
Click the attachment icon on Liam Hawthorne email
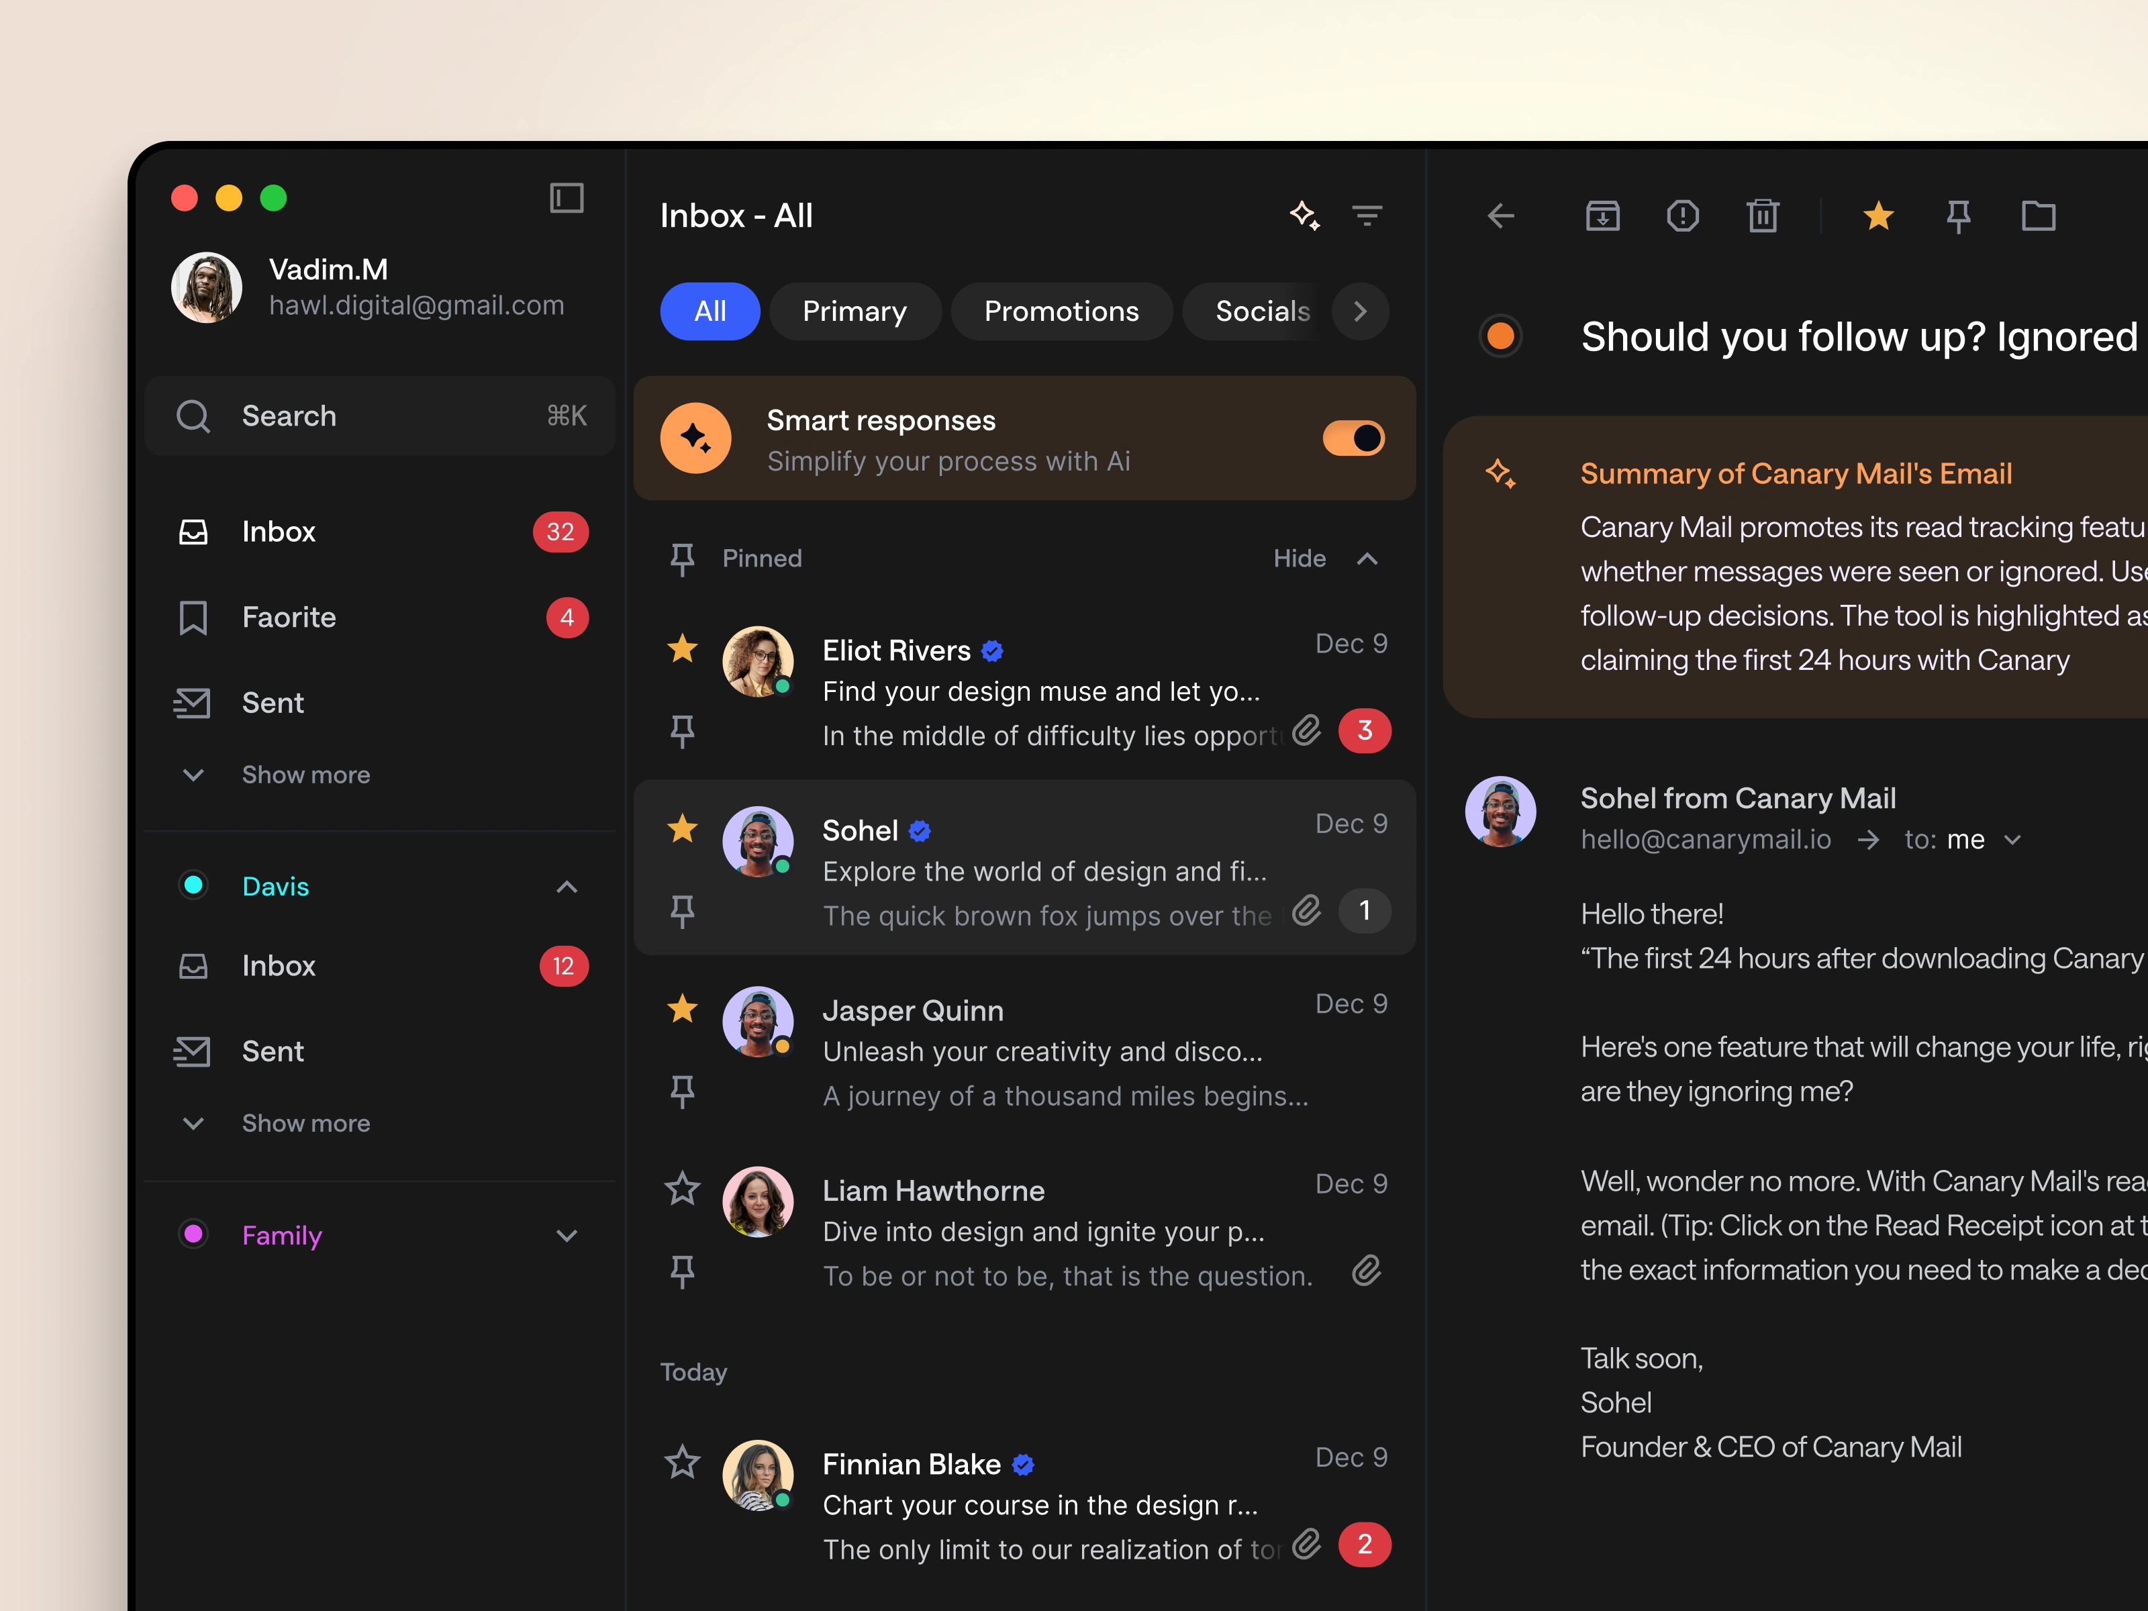click(x=1366, y=1271)
